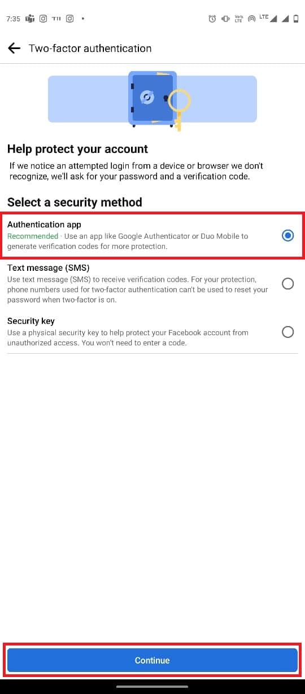The width and height of the screenshot is (305, 694).
Task: Tap the battery icon in status bar
Action: (x=296, y=19)
